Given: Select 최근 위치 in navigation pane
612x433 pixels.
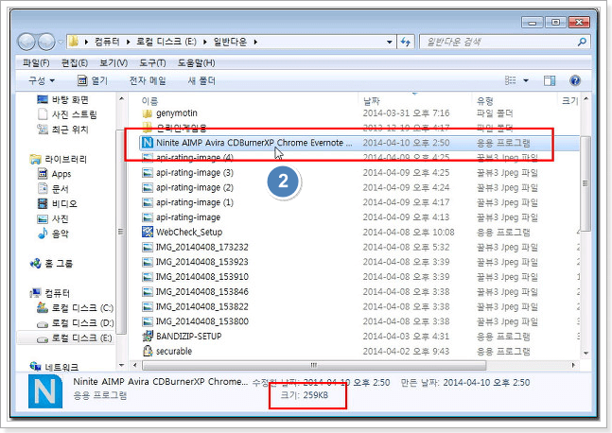Looking at the screenshot, I should (62, 130).
